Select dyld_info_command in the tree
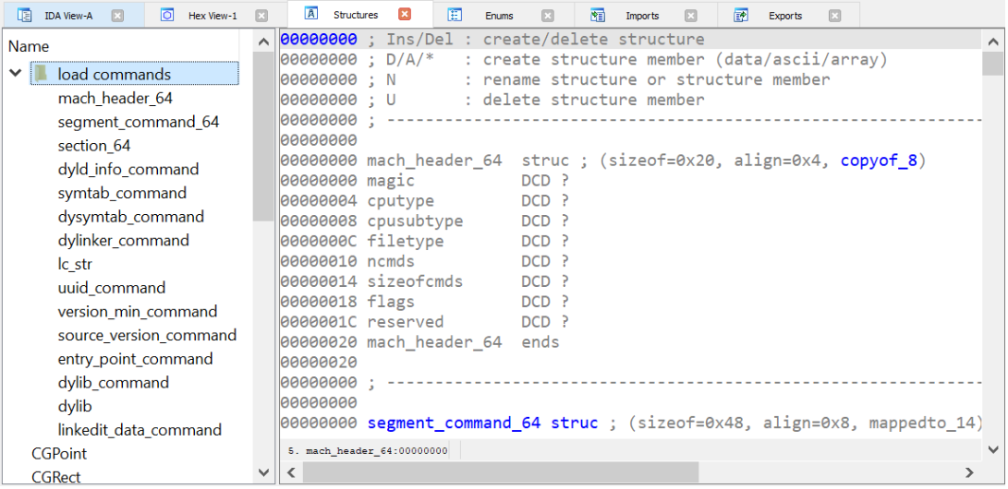 point(128,169)
